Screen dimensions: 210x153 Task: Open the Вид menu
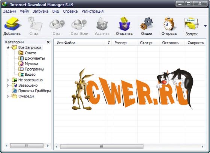[55, 11]
